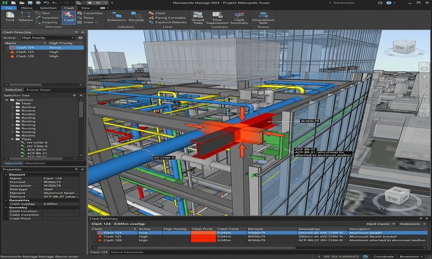The image size is (432, 259).
Task: Click the undo arrow icon
Action: (47, 3)
